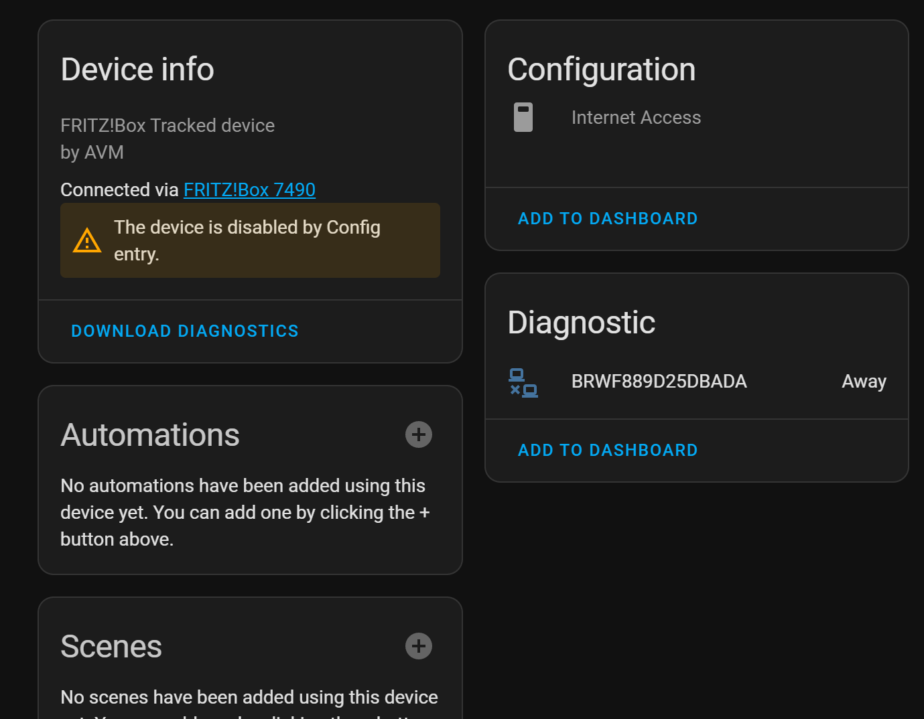The width and height of the screenshot is (924, 719).
Task: Click the Internet Access switch icon
Action: click(x=523, y=116)
